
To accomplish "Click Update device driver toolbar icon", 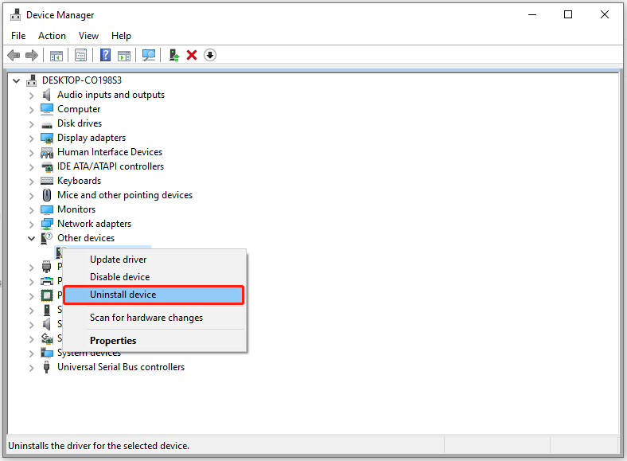I will pyautogui.click(x=174, y=55).
